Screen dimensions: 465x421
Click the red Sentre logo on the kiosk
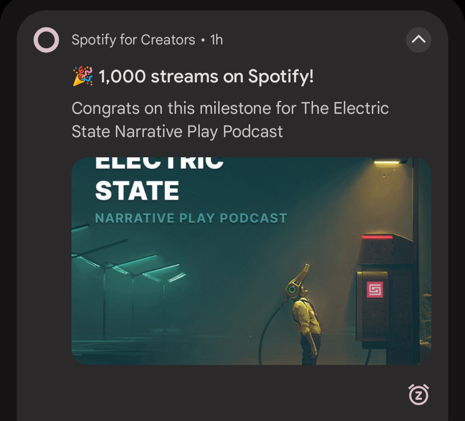coord(375,289)
